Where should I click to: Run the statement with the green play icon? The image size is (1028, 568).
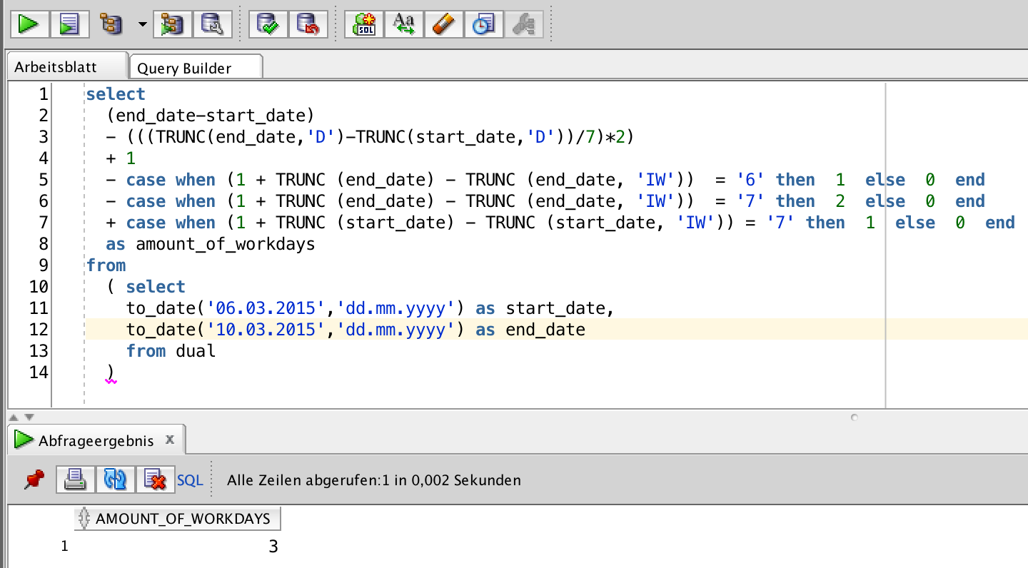point(27,24)
